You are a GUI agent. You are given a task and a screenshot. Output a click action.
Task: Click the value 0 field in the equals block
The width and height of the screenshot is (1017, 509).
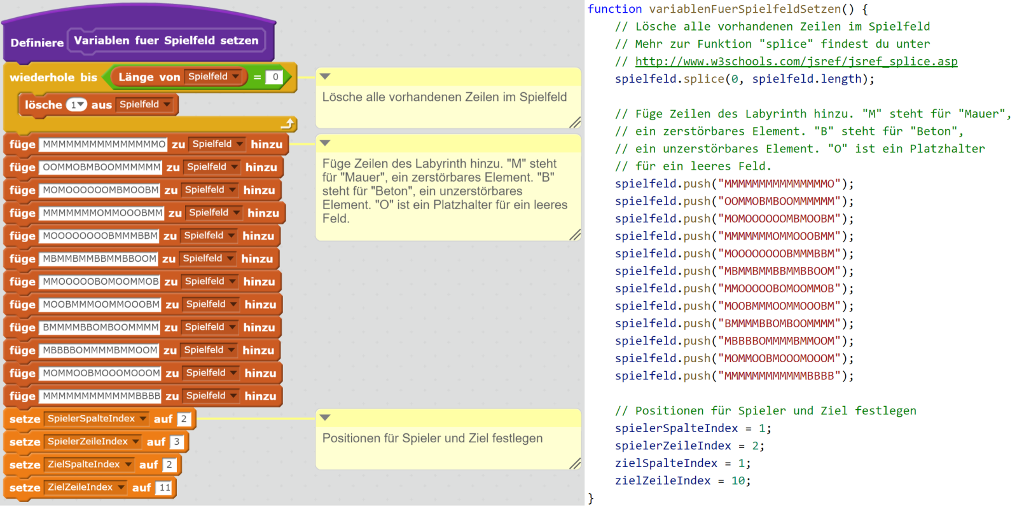click(275, 77)
